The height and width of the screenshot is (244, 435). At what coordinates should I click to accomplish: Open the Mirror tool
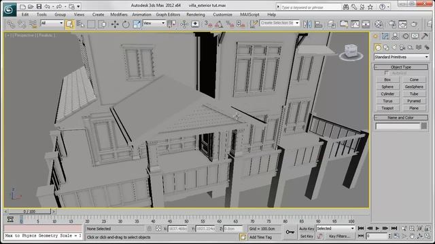click(307, 24)
